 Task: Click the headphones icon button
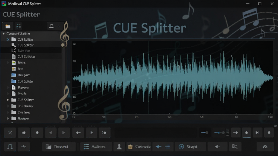265,147
